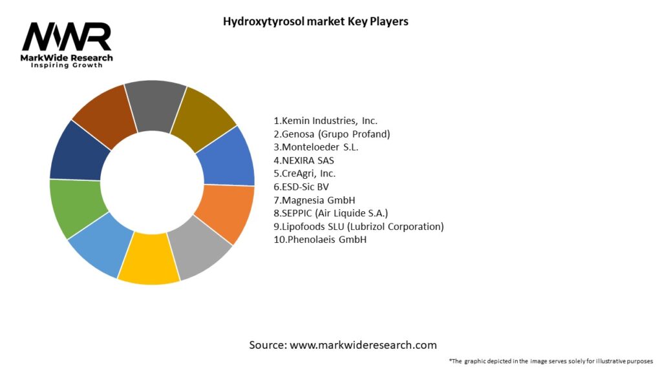This screenshot has height=372, width=662.
Task: Click '9.Lipofoods SLU (Lubrizol Corporation)' entry
Action: coord(358,227)
